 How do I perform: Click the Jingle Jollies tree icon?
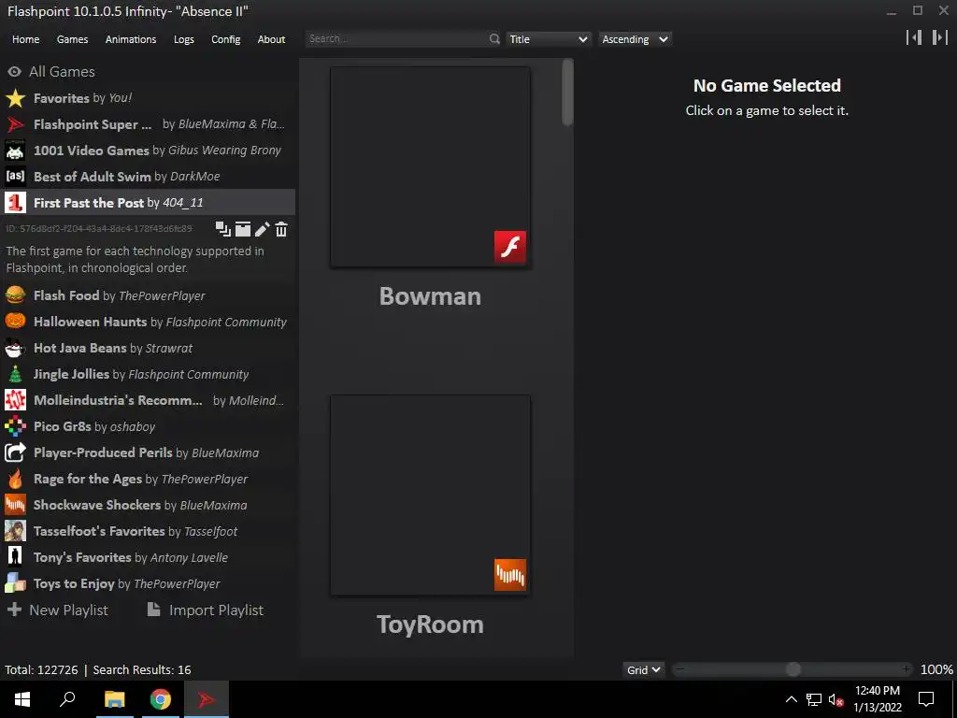coord(15,374)
